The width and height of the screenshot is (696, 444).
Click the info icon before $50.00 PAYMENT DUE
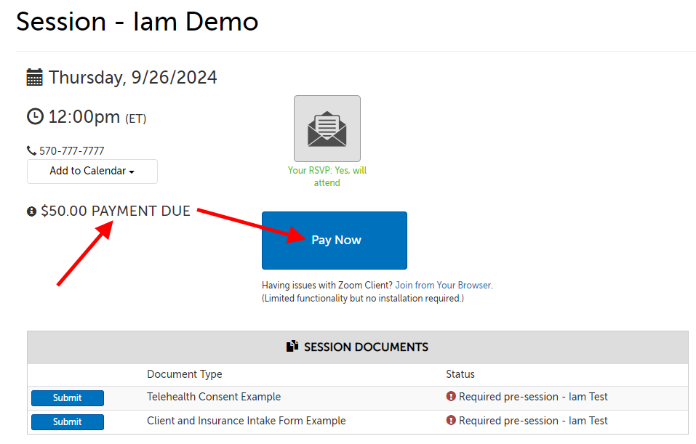tap(31, 211)
